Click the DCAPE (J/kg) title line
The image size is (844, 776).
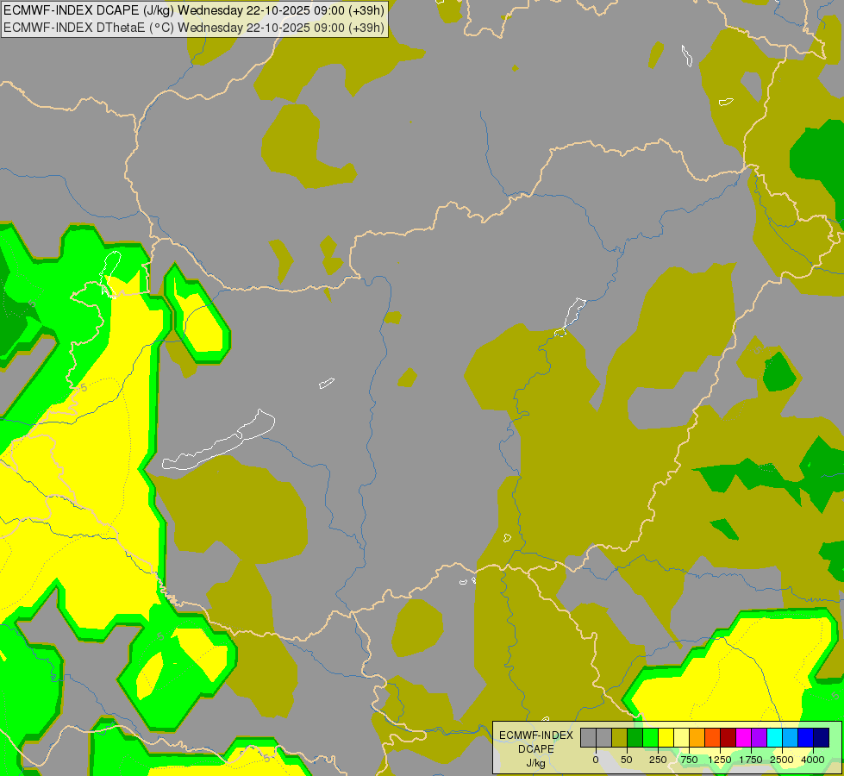[x=194, y=10]
